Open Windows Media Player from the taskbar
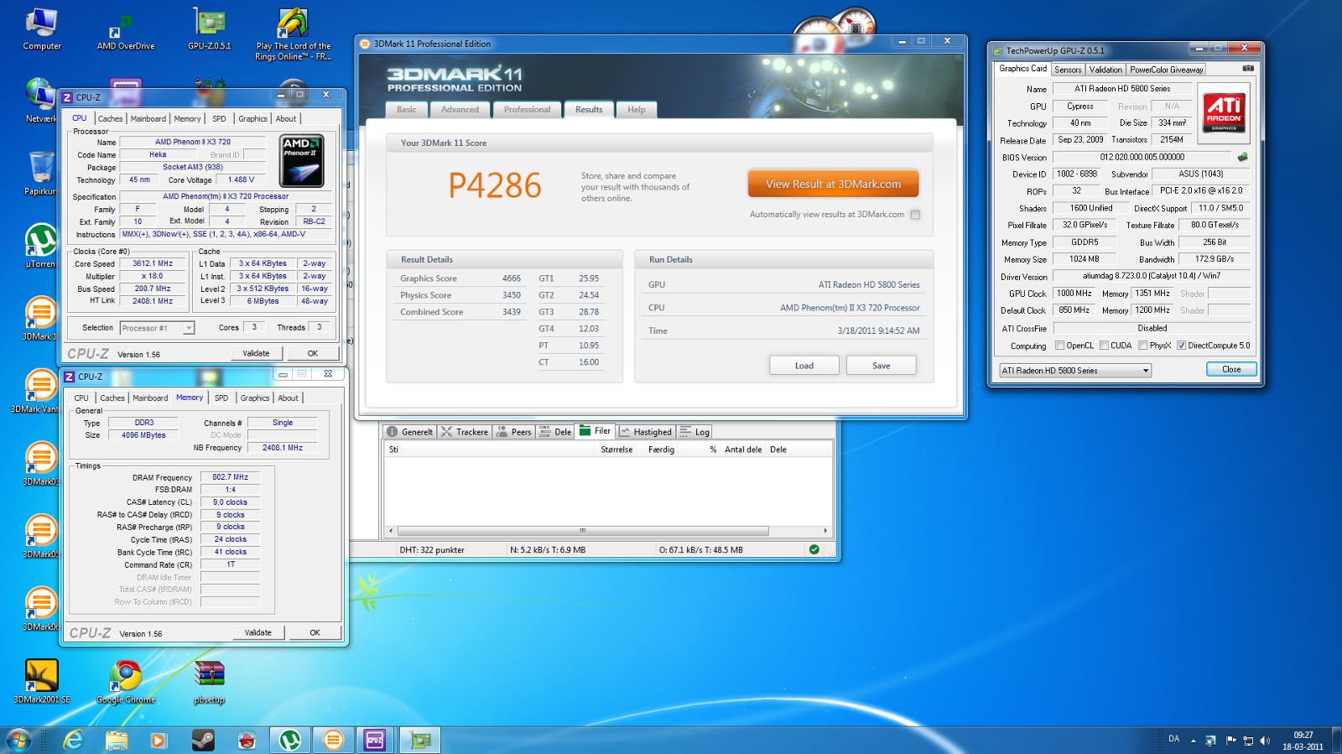1342x754 pixels. click(159, 740)
